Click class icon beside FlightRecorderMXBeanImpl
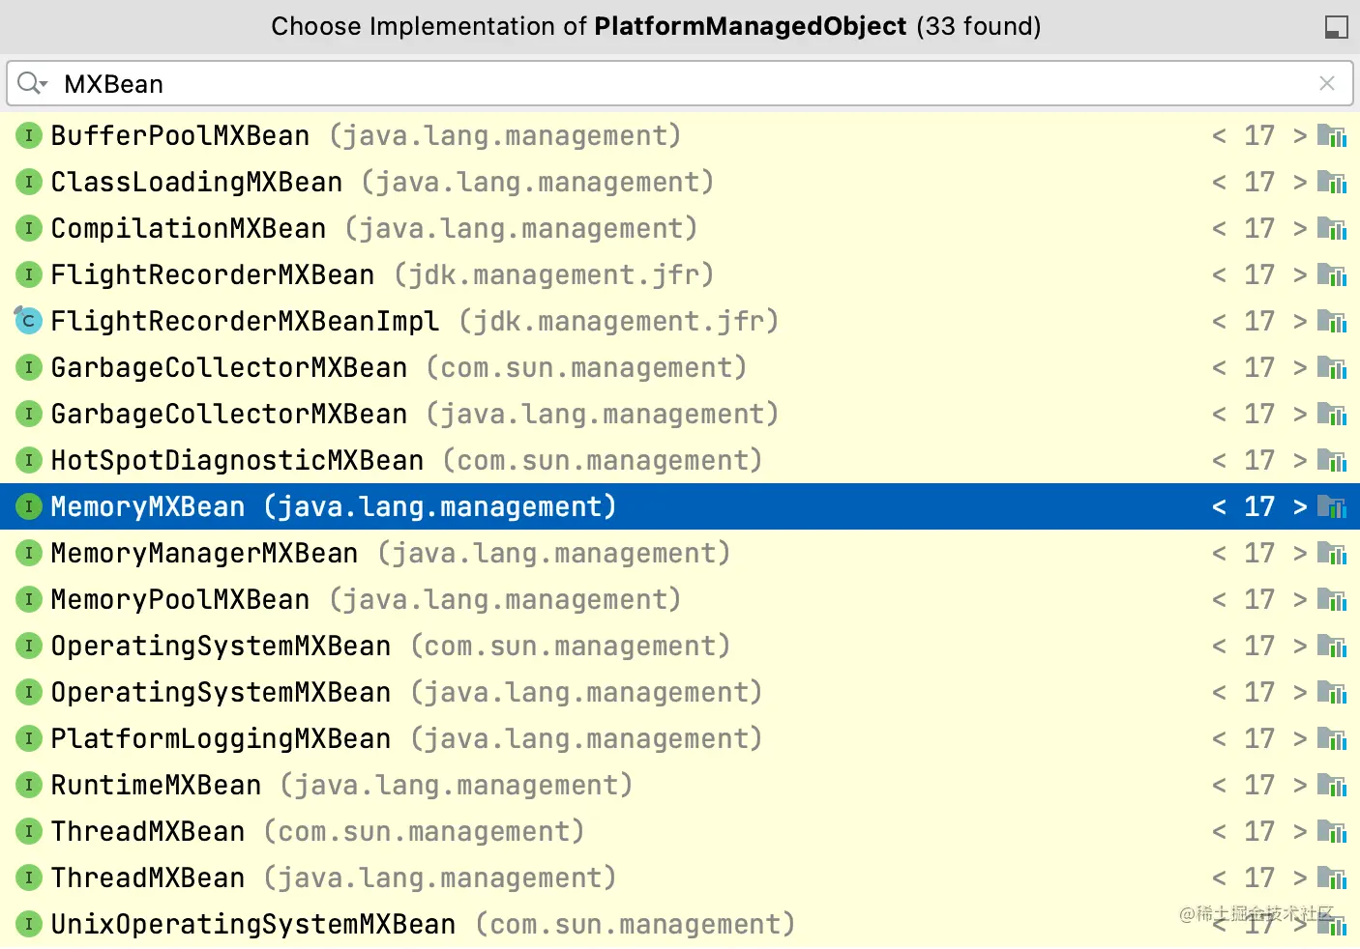 (x=28, y=320)
